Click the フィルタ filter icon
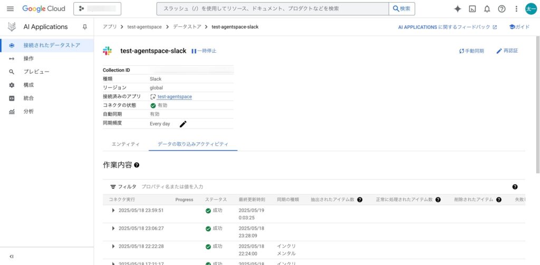Viewport: 540px width, 265px height. point(113,187)
